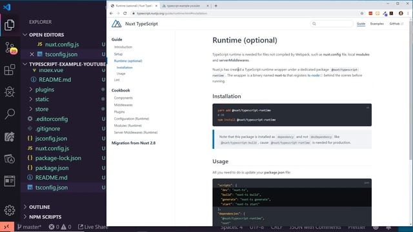Open the browser profile avatar
The image size is (413, 232).
tap(401, 13)
